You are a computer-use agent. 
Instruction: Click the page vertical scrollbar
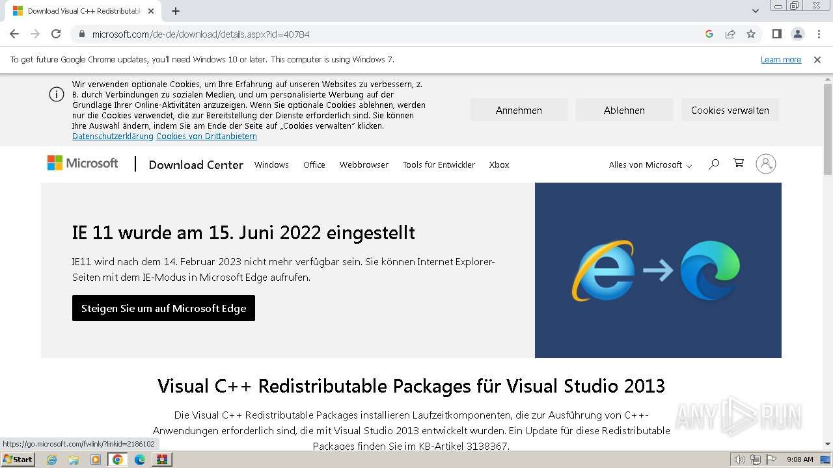[x=828, y=130]
